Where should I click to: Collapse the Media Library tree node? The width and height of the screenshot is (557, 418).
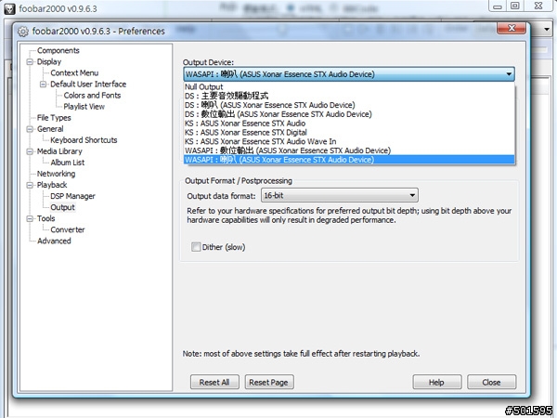point(30,151)
